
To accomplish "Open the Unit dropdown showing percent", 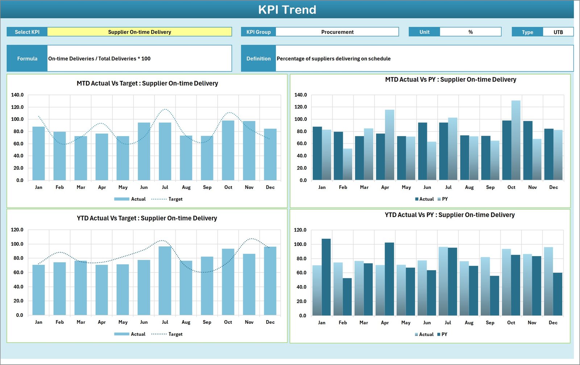I will pos(470,32).
